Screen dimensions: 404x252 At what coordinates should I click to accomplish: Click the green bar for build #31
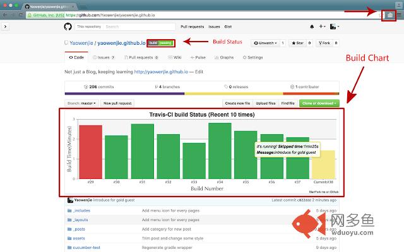(143, 151)
